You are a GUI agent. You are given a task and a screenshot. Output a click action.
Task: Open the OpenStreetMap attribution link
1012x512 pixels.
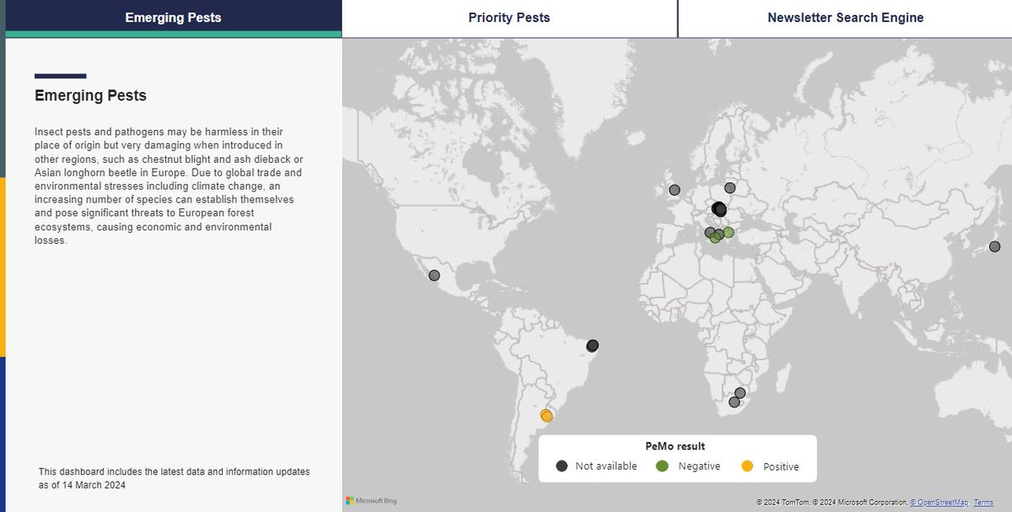coord(939,503)
